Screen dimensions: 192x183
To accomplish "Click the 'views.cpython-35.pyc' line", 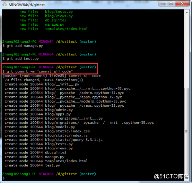I will pyautogui.click(x=64, y=106).
